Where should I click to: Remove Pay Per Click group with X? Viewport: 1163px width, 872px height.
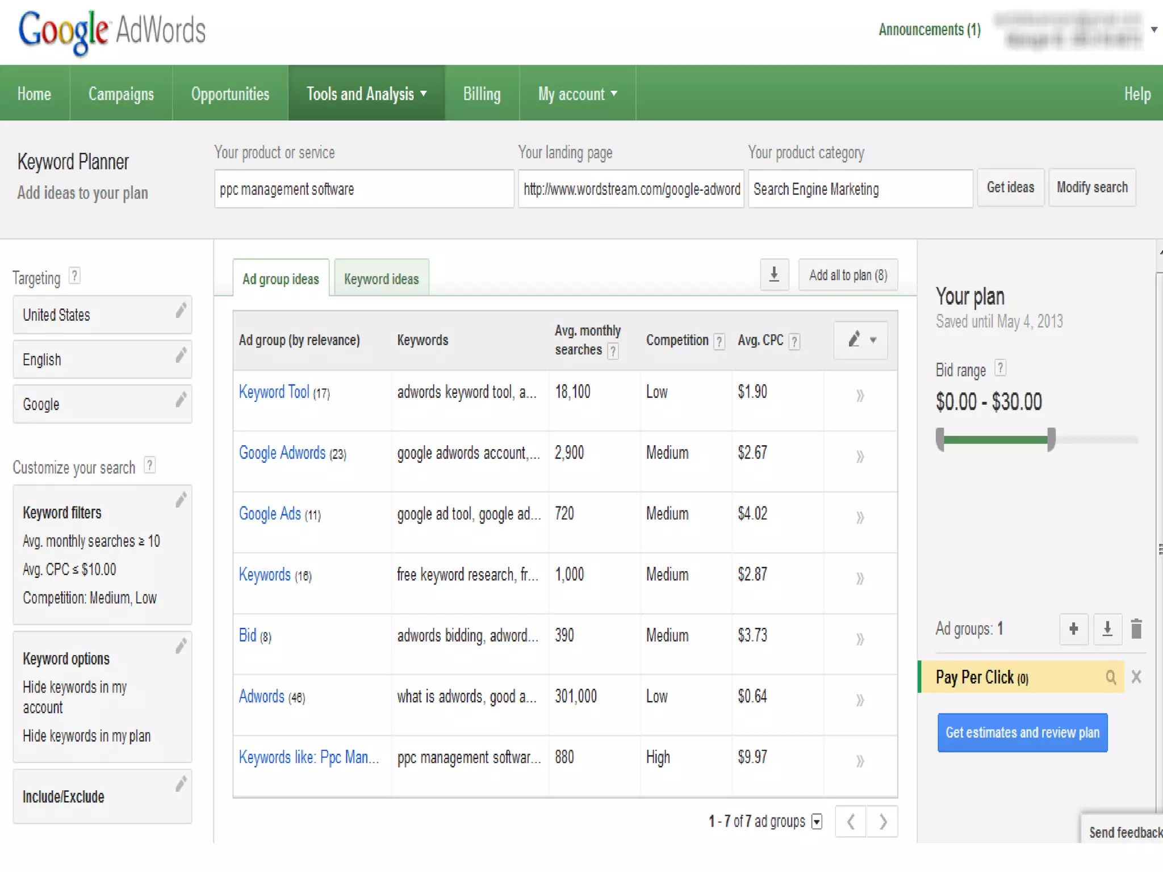[1136, 677]
